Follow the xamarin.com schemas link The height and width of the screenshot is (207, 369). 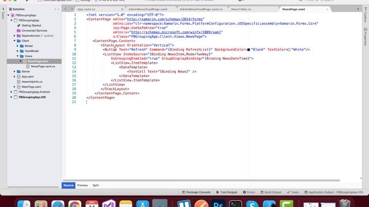point(165,19)
